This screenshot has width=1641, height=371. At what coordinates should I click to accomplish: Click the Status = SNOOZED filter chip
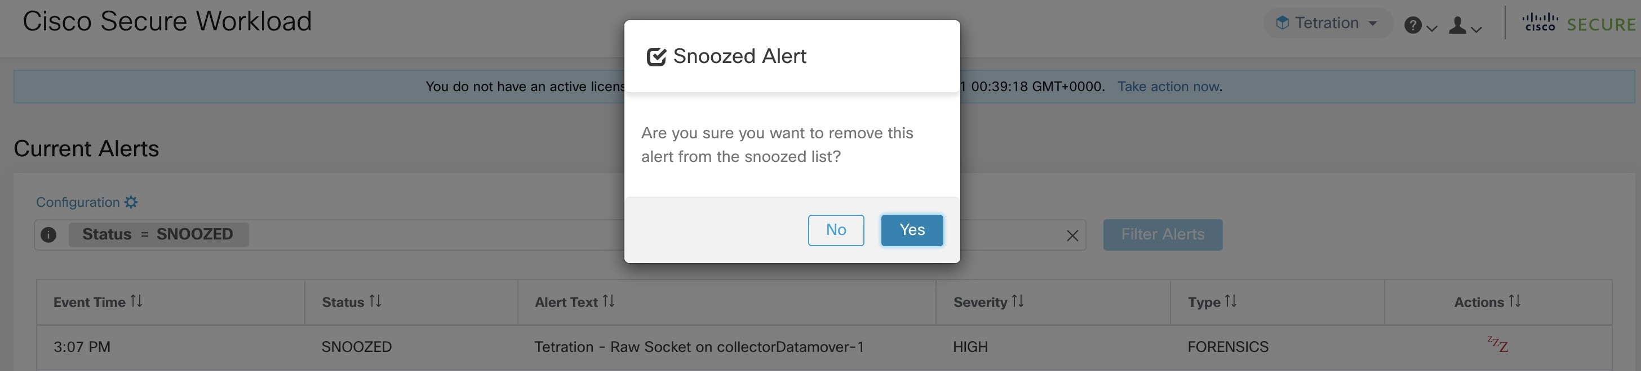click(x=158, y=234)
